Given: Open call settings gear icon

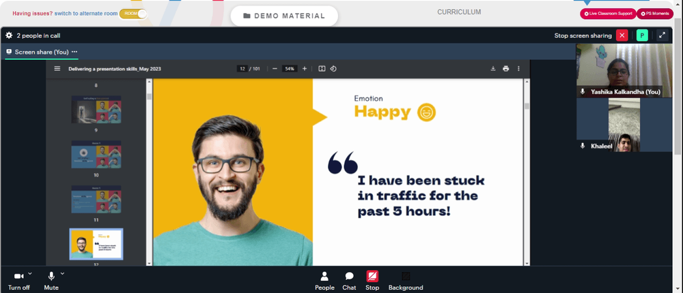Looking at the screenshot, I should point(9,35).
